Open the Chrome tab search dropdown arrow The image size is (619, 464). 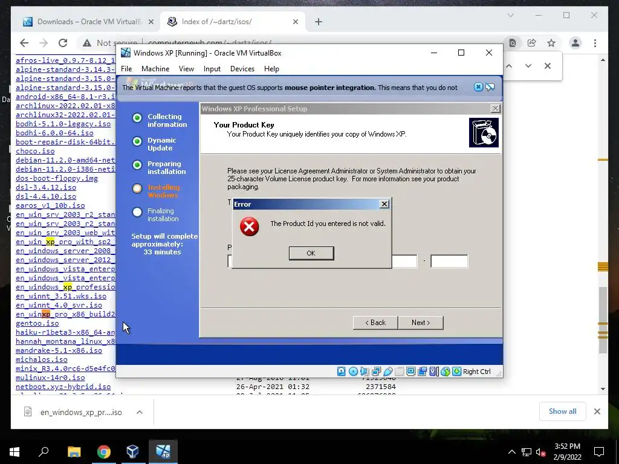[510, 15]
